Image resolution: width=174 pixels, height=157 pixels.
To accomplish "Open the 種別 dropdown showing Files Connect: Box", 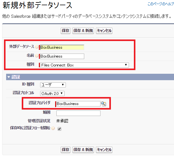I will [x=85, y=65].
